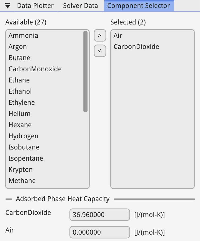Image resolution: width=200 pixels, height=241 pixels.
Task: Switch to the Data Plotter tab
Action: point(35,6)
